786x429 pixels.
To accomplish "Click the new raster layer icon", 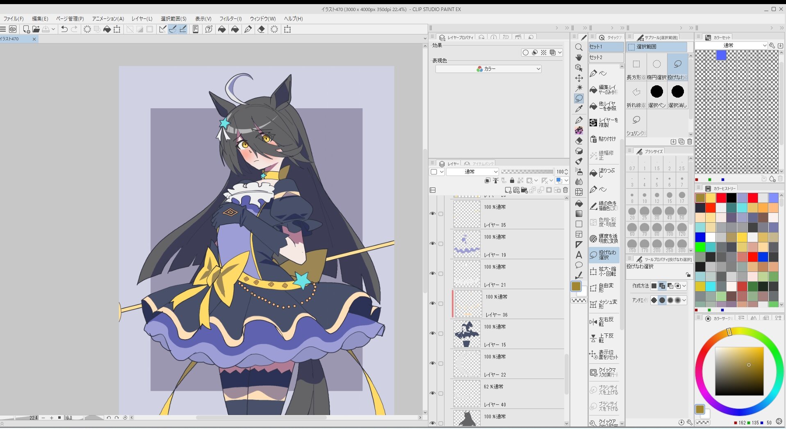I will 508,190.
